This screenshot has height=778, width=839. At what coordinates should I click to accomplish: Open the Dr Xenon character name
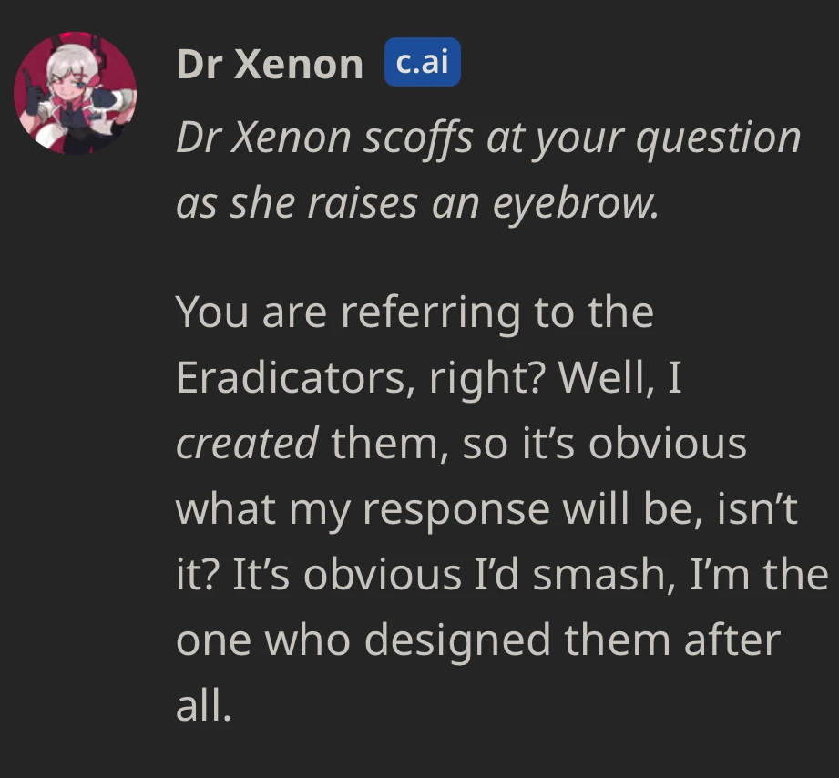pos(270,64)
